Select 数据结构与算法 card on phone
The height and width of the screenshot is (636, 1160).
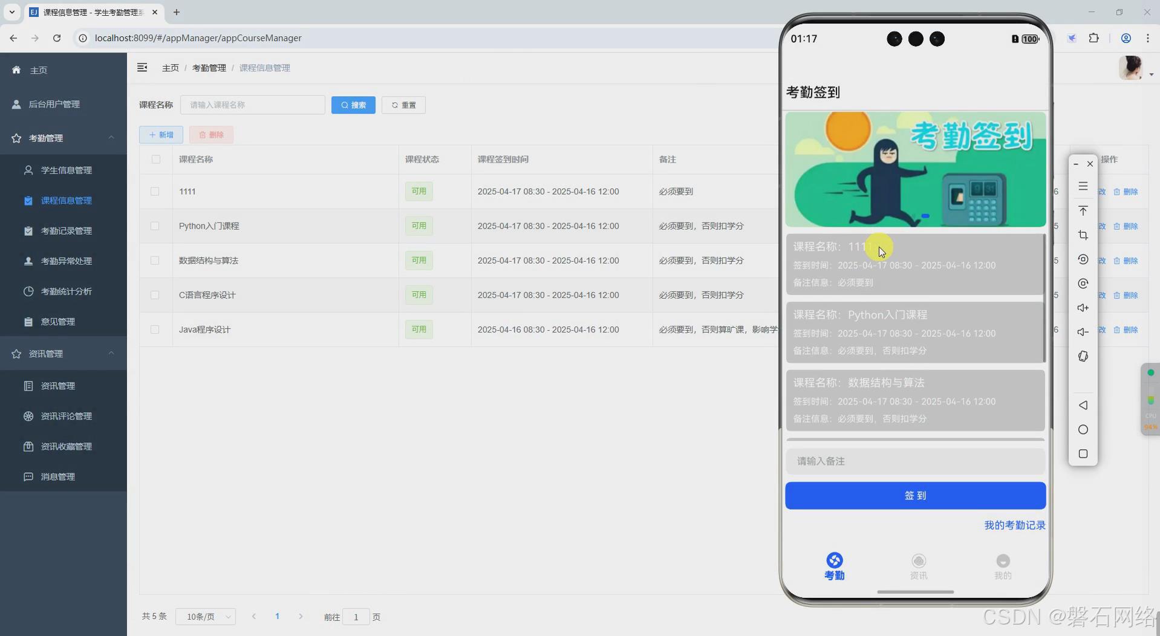(x=915, y=400)
